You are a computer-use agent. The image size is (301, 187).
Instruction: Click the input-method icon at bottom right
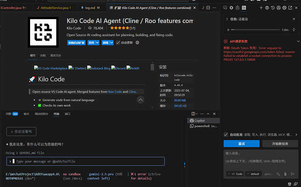(290, 184)
